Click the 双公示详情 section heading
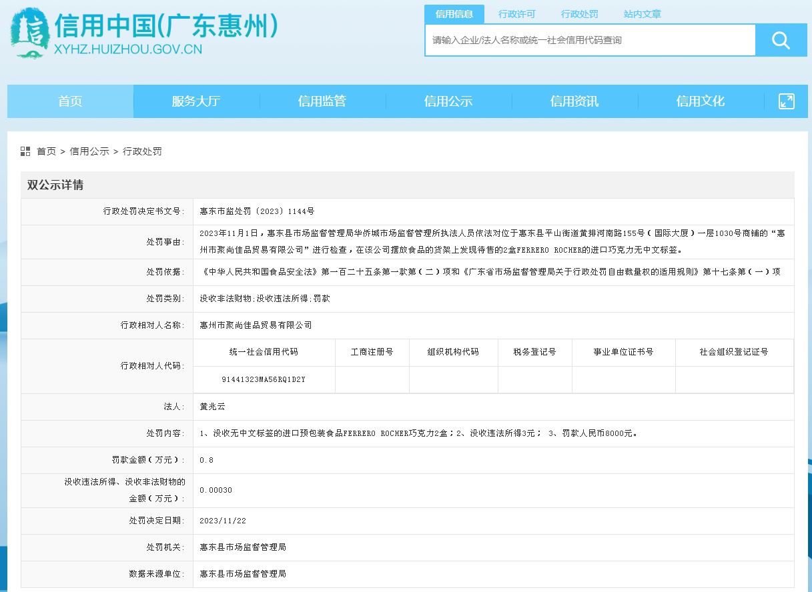 tap(55, 185)
